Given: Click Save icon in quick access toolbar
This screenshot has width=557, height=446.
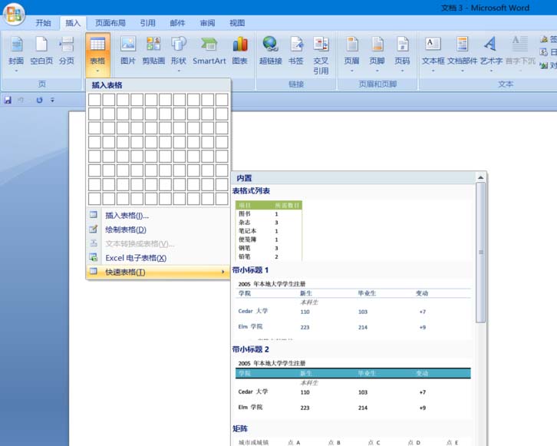Looking at the screenshot, I should tap(8, 101).
